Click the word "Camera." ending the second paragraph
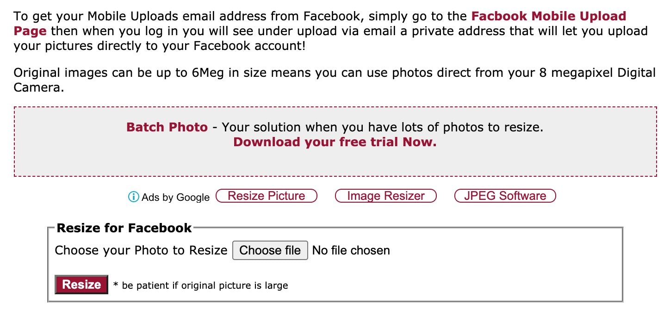This screenshot has height=310, width=670. point(38,88)
